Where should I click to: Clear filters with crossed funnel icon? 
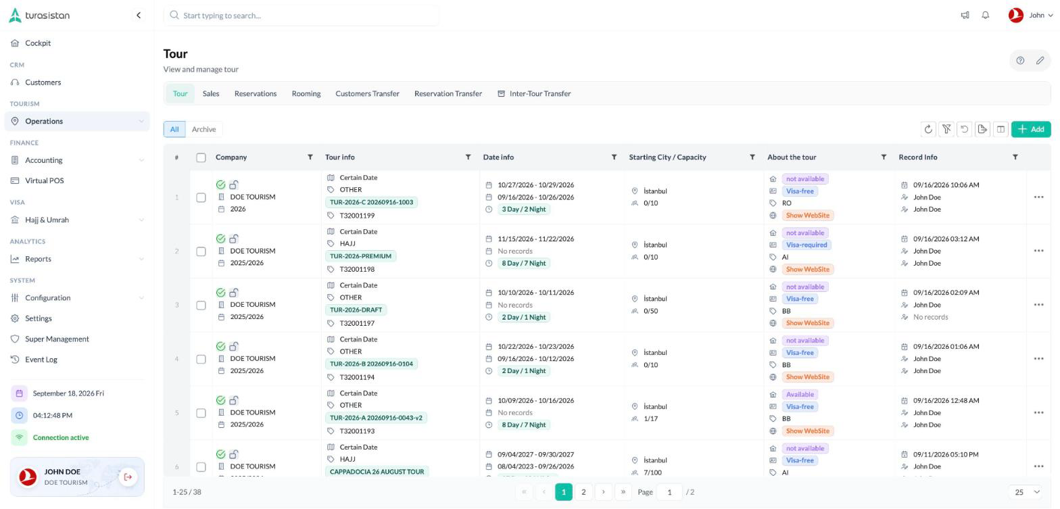(x=946, y=129)
